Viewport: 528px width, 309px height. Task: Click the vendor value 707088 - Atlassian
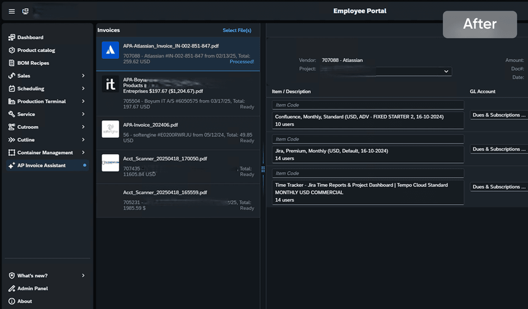[x=342, y=60]
